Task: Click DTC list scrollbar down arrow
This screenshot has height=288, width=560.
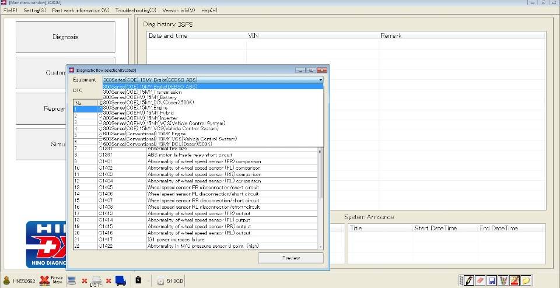Action: click(x=320, y=247)
